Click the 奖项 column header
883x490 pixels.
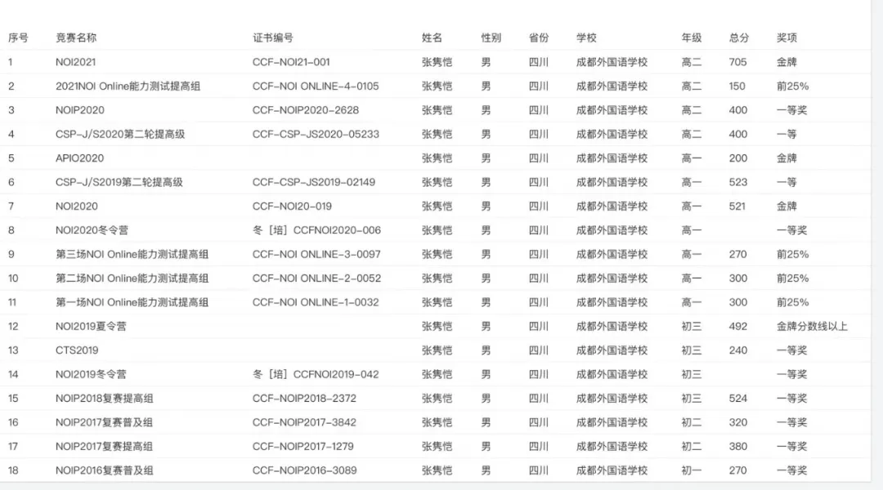pyautogui.click(x=787, y=38)
